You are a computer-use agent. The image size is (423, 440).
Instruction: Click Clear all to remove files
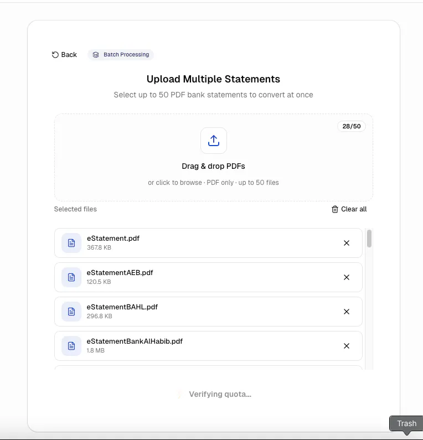349,209
